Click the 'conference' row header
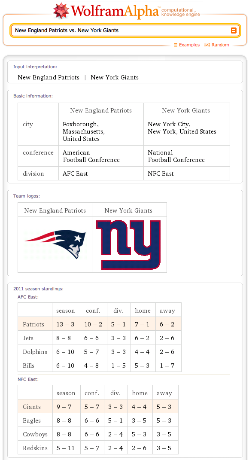 click(38, 152)
